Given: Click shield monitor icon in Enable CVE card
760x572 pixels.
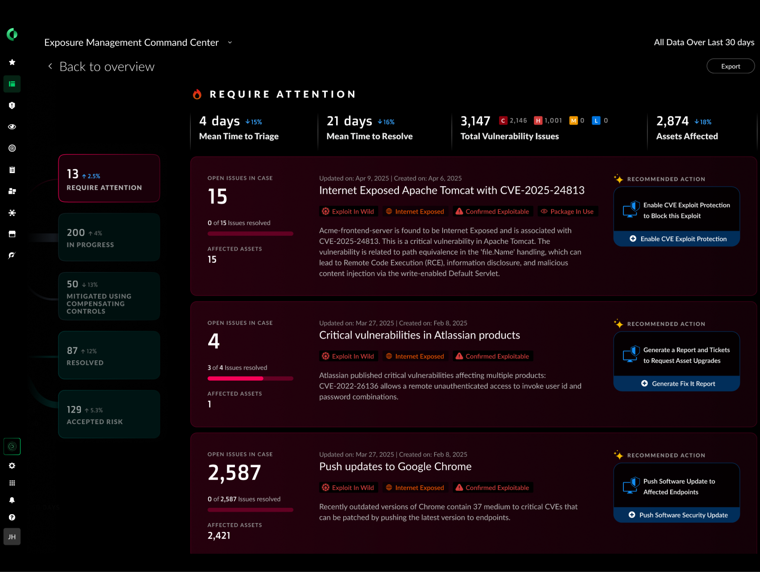Looking at the screenshot, I should (631, 209).
